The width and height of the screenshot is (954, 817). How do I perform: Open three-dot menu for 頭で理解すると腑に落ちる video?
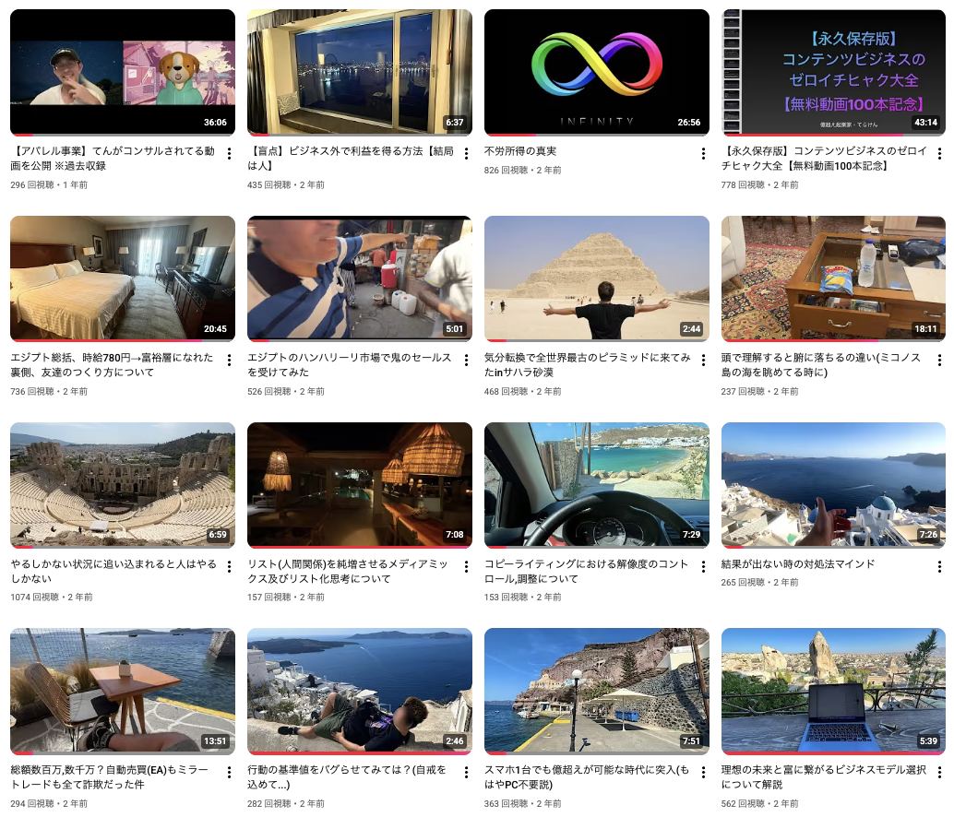(940, 361)
